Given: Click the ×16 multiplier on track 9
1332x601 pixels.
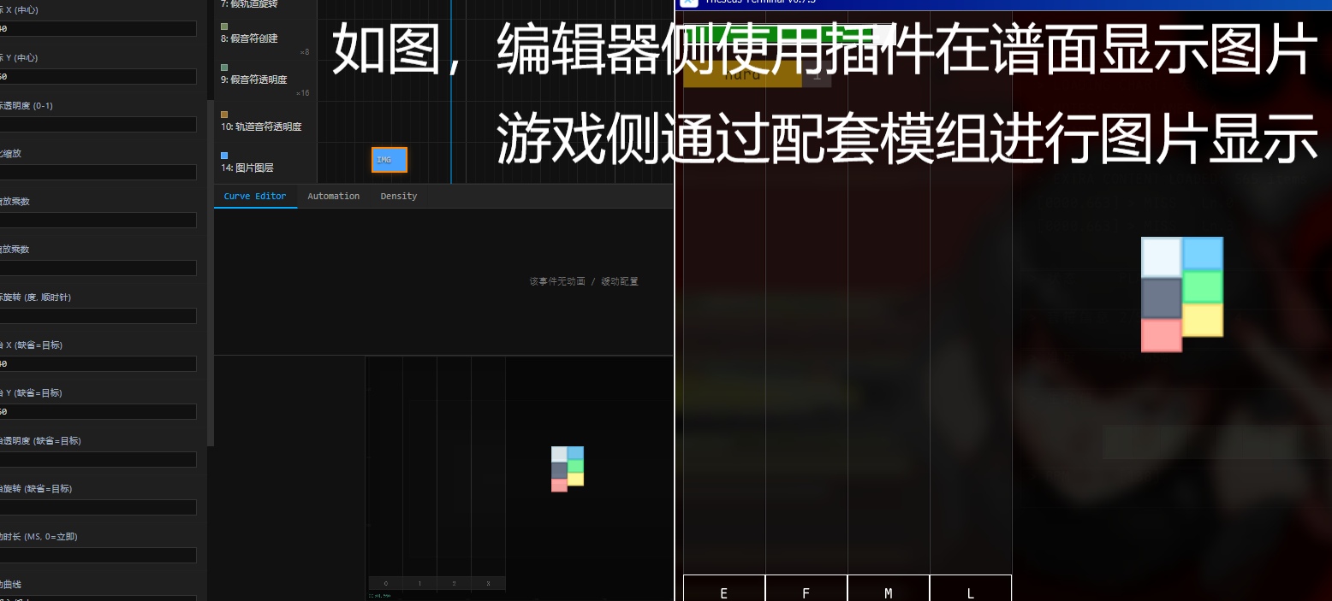Looking at the screenshot, I should coord(303,93).
